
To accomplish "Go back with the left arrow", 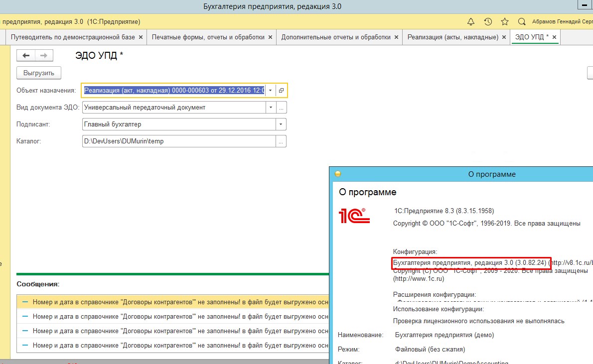I will click(x=26, y=56).
